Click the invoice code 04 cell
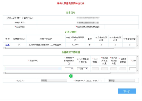This screenshot has width=142, height=101. [x=19, y=45]
